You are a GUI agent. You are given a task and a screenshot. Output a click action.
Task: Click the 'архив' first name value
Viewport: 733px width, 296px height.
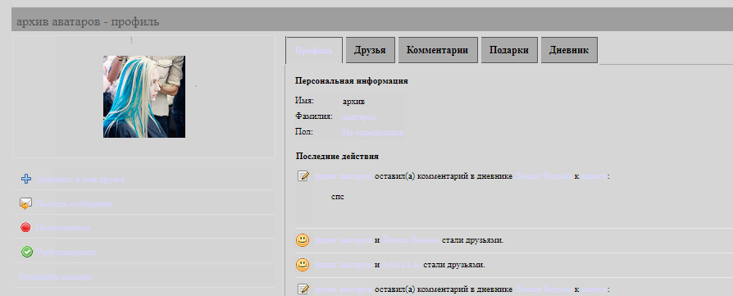353,101
